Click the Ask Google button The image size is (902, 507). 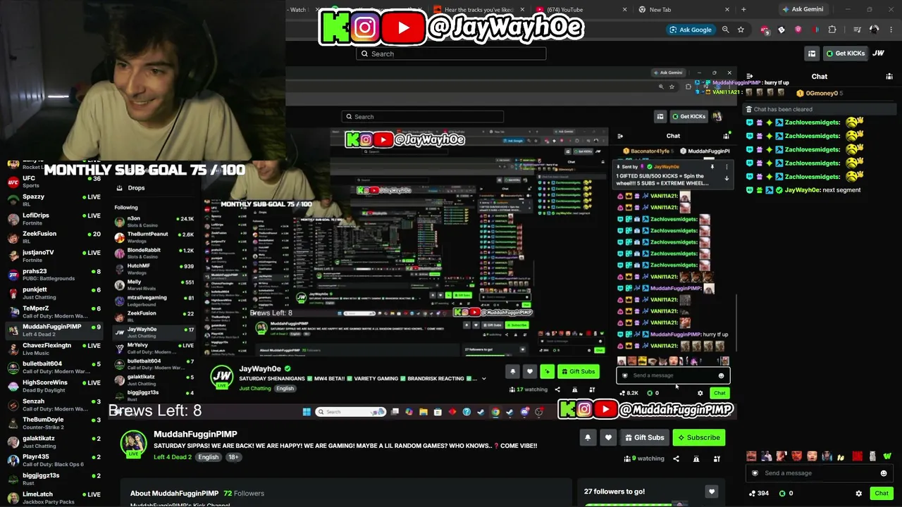(x=691, y=30)
